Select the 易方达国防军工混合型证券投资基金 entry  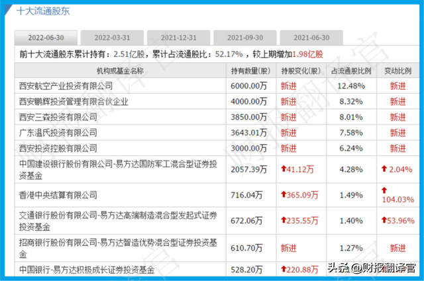point(118,169)
